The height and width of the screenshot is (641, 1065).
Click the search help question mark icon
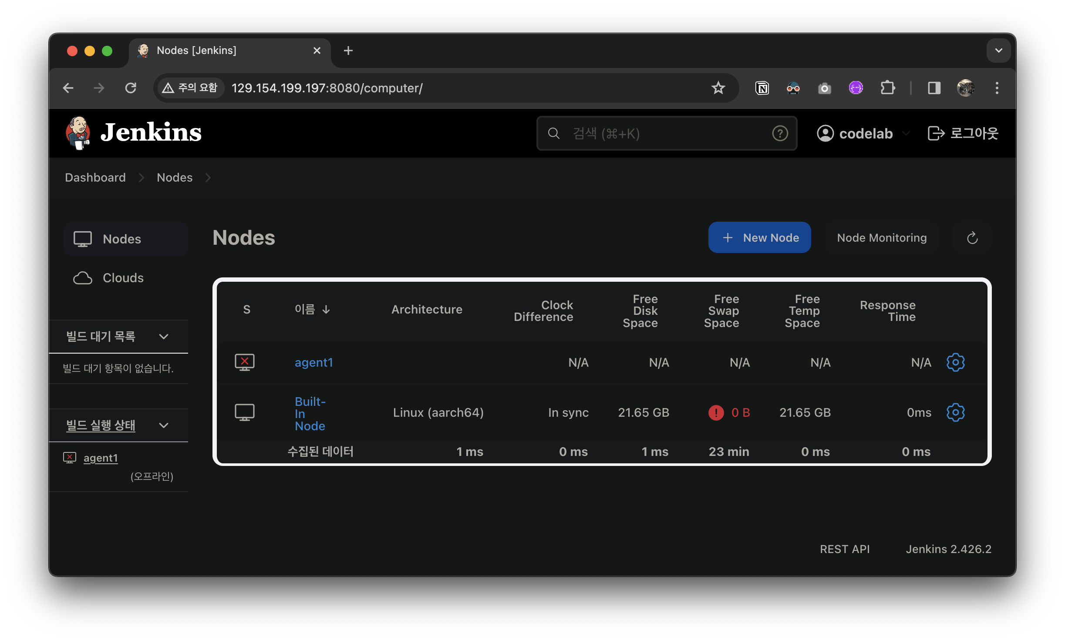pyautogui.click(x=780, y=133)
